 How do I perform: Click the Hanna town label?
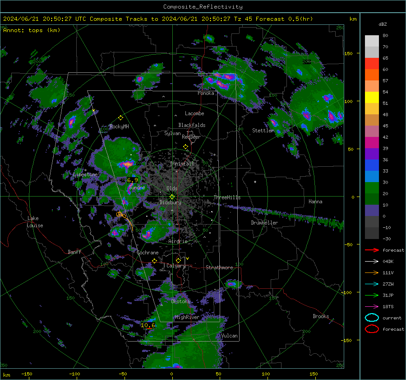pyautogui.click(x=315, y=202)
